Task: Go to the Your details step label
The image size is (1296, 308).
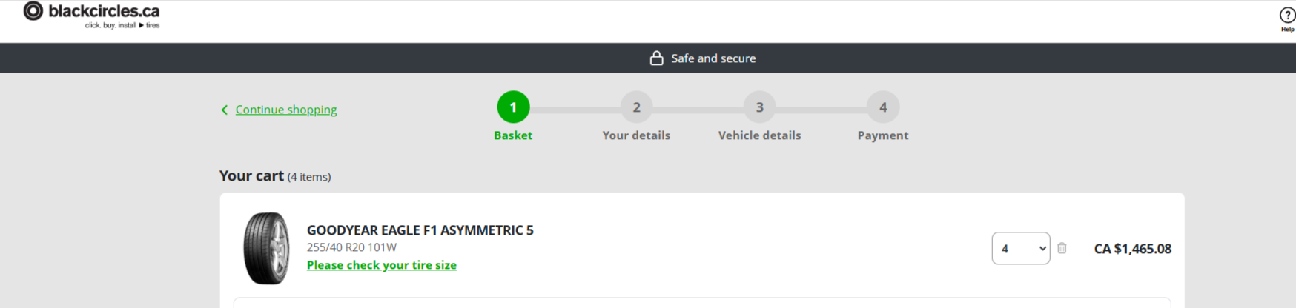Action: click(636, 135)
